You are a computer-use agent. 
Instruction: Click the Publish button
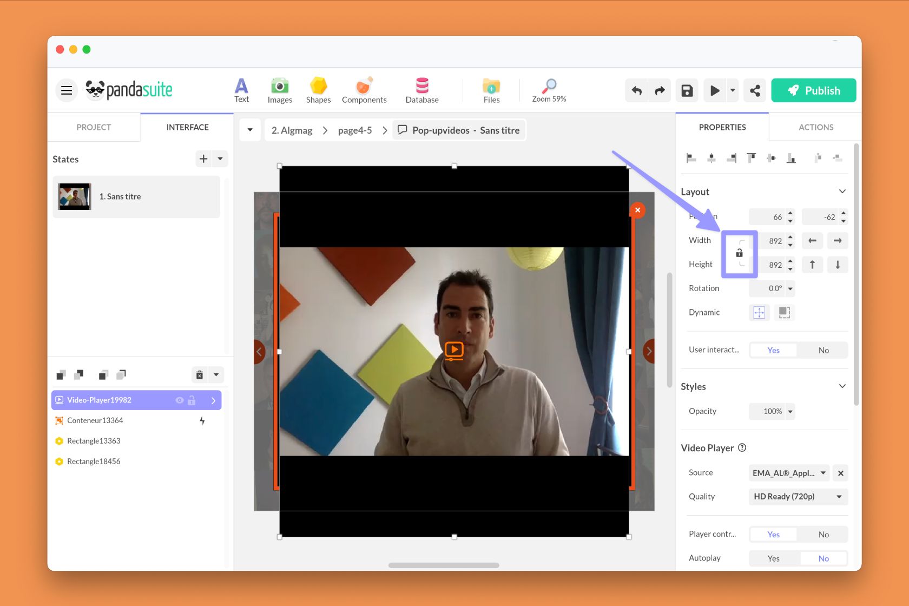pos(814,90)
